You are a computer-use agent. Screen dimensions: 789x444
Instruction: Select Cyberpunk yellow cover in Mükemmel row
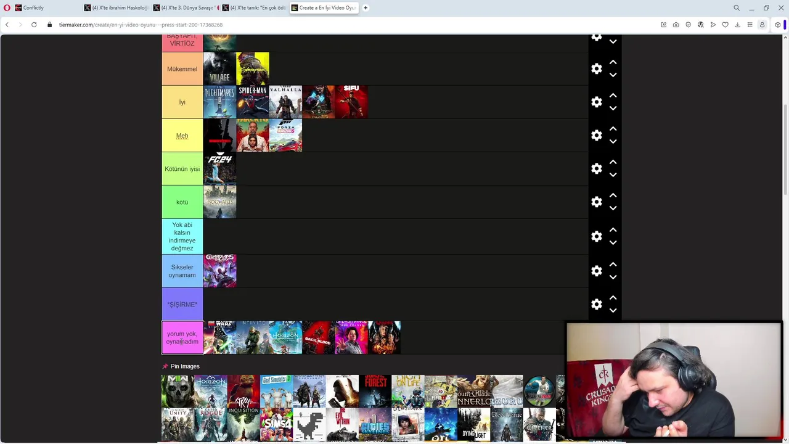[253, 68]
